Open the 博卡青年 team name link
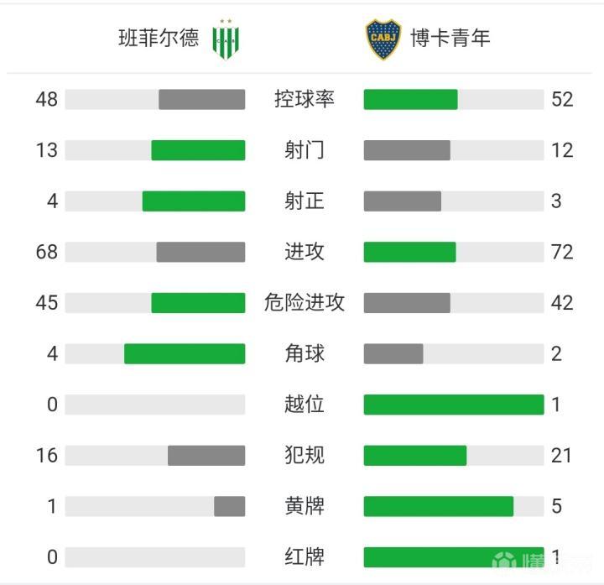The height and width of the screenshot is (585, 604). [450, 39]
